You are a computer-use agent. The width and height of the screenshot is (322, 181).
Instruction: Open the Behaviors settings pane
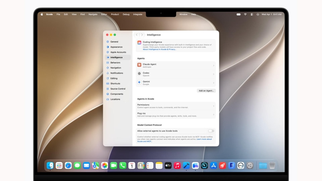(117, 63)
